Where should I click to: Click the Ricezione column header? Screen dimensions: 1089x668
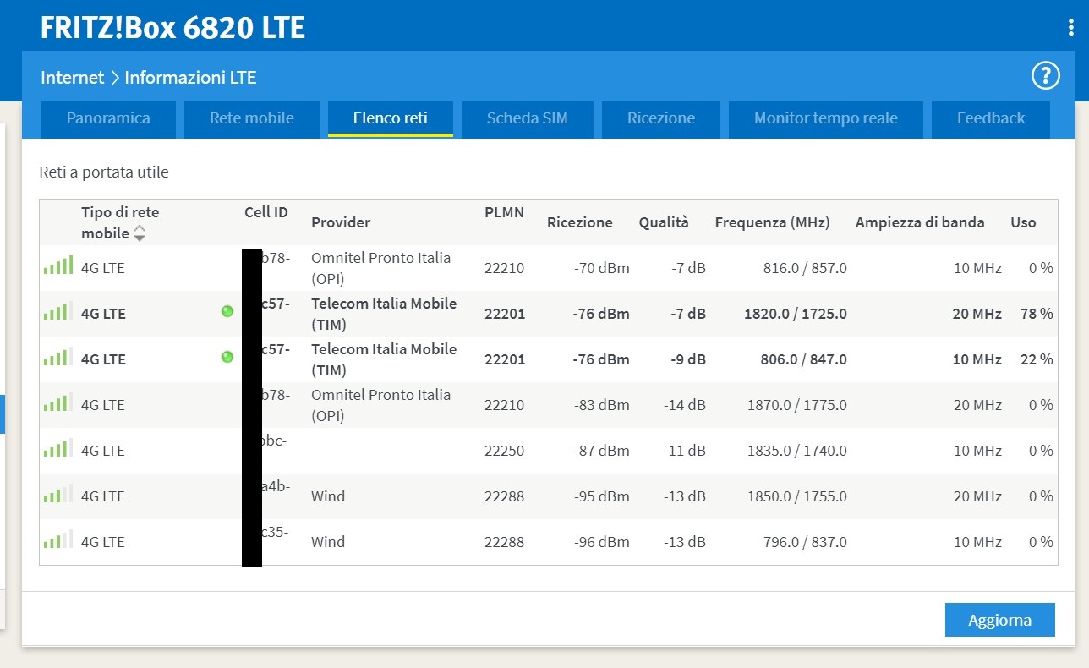coord(580,222)
